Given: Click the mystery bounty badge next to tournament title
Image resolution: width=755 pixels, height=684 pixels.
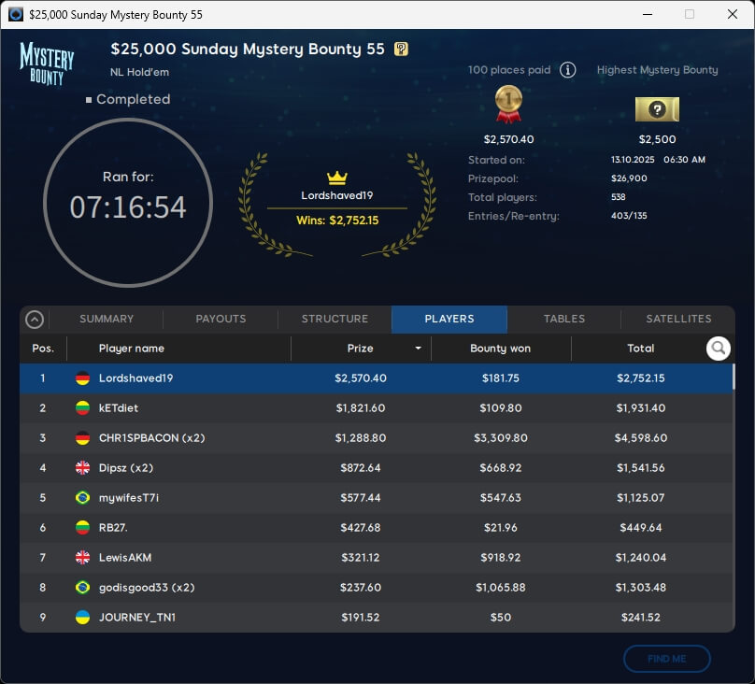Looking at the screenshot, I should click(x=401, y=50).
